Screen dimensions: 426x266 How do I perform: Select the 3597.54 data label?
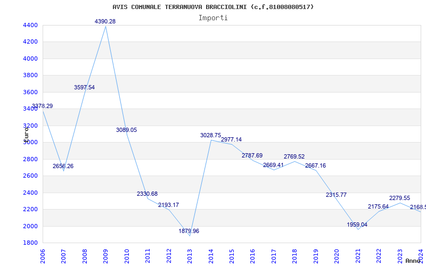(x=84, y=87)
